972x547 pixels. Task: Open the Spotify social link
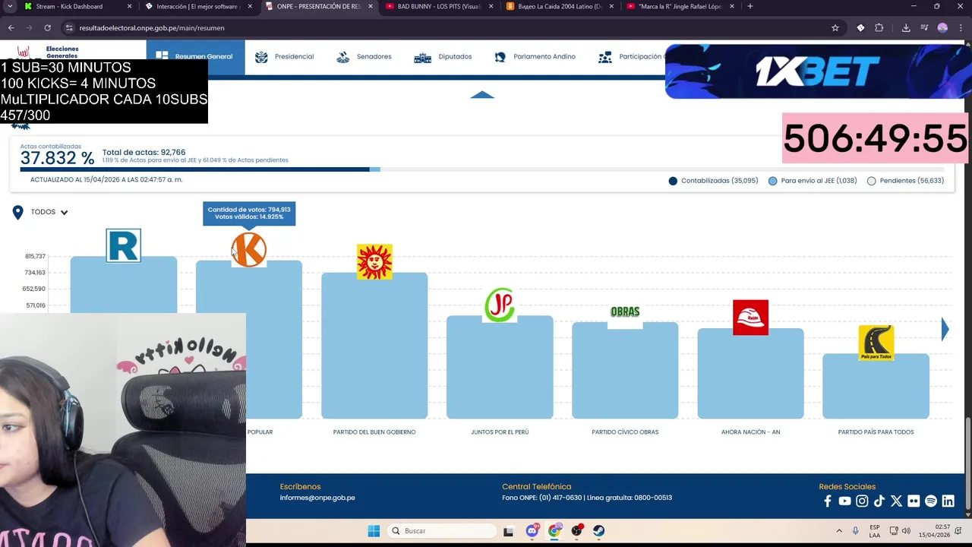[x=931, y=501]
